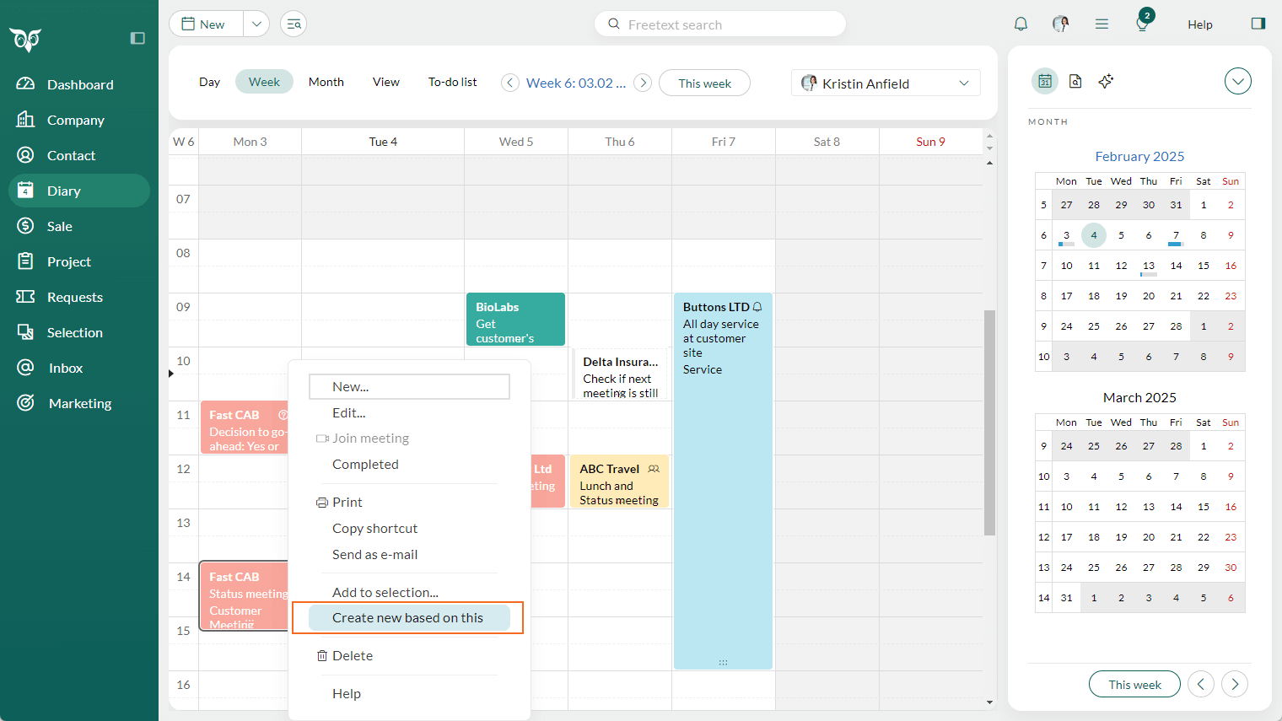
Task: Focus the Freetext search field
Action: click(720, 24)
